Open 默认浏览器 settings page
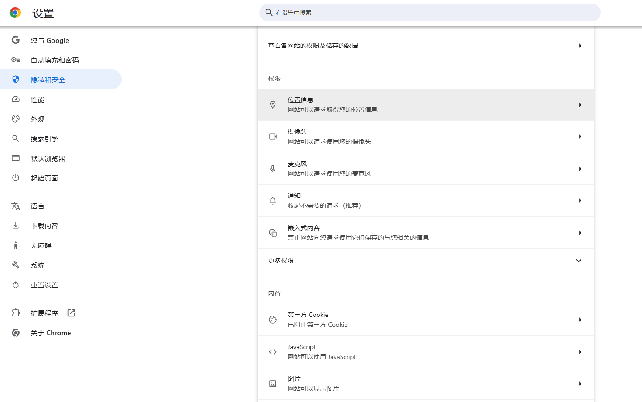642x402 pixels. pos(61,158)
